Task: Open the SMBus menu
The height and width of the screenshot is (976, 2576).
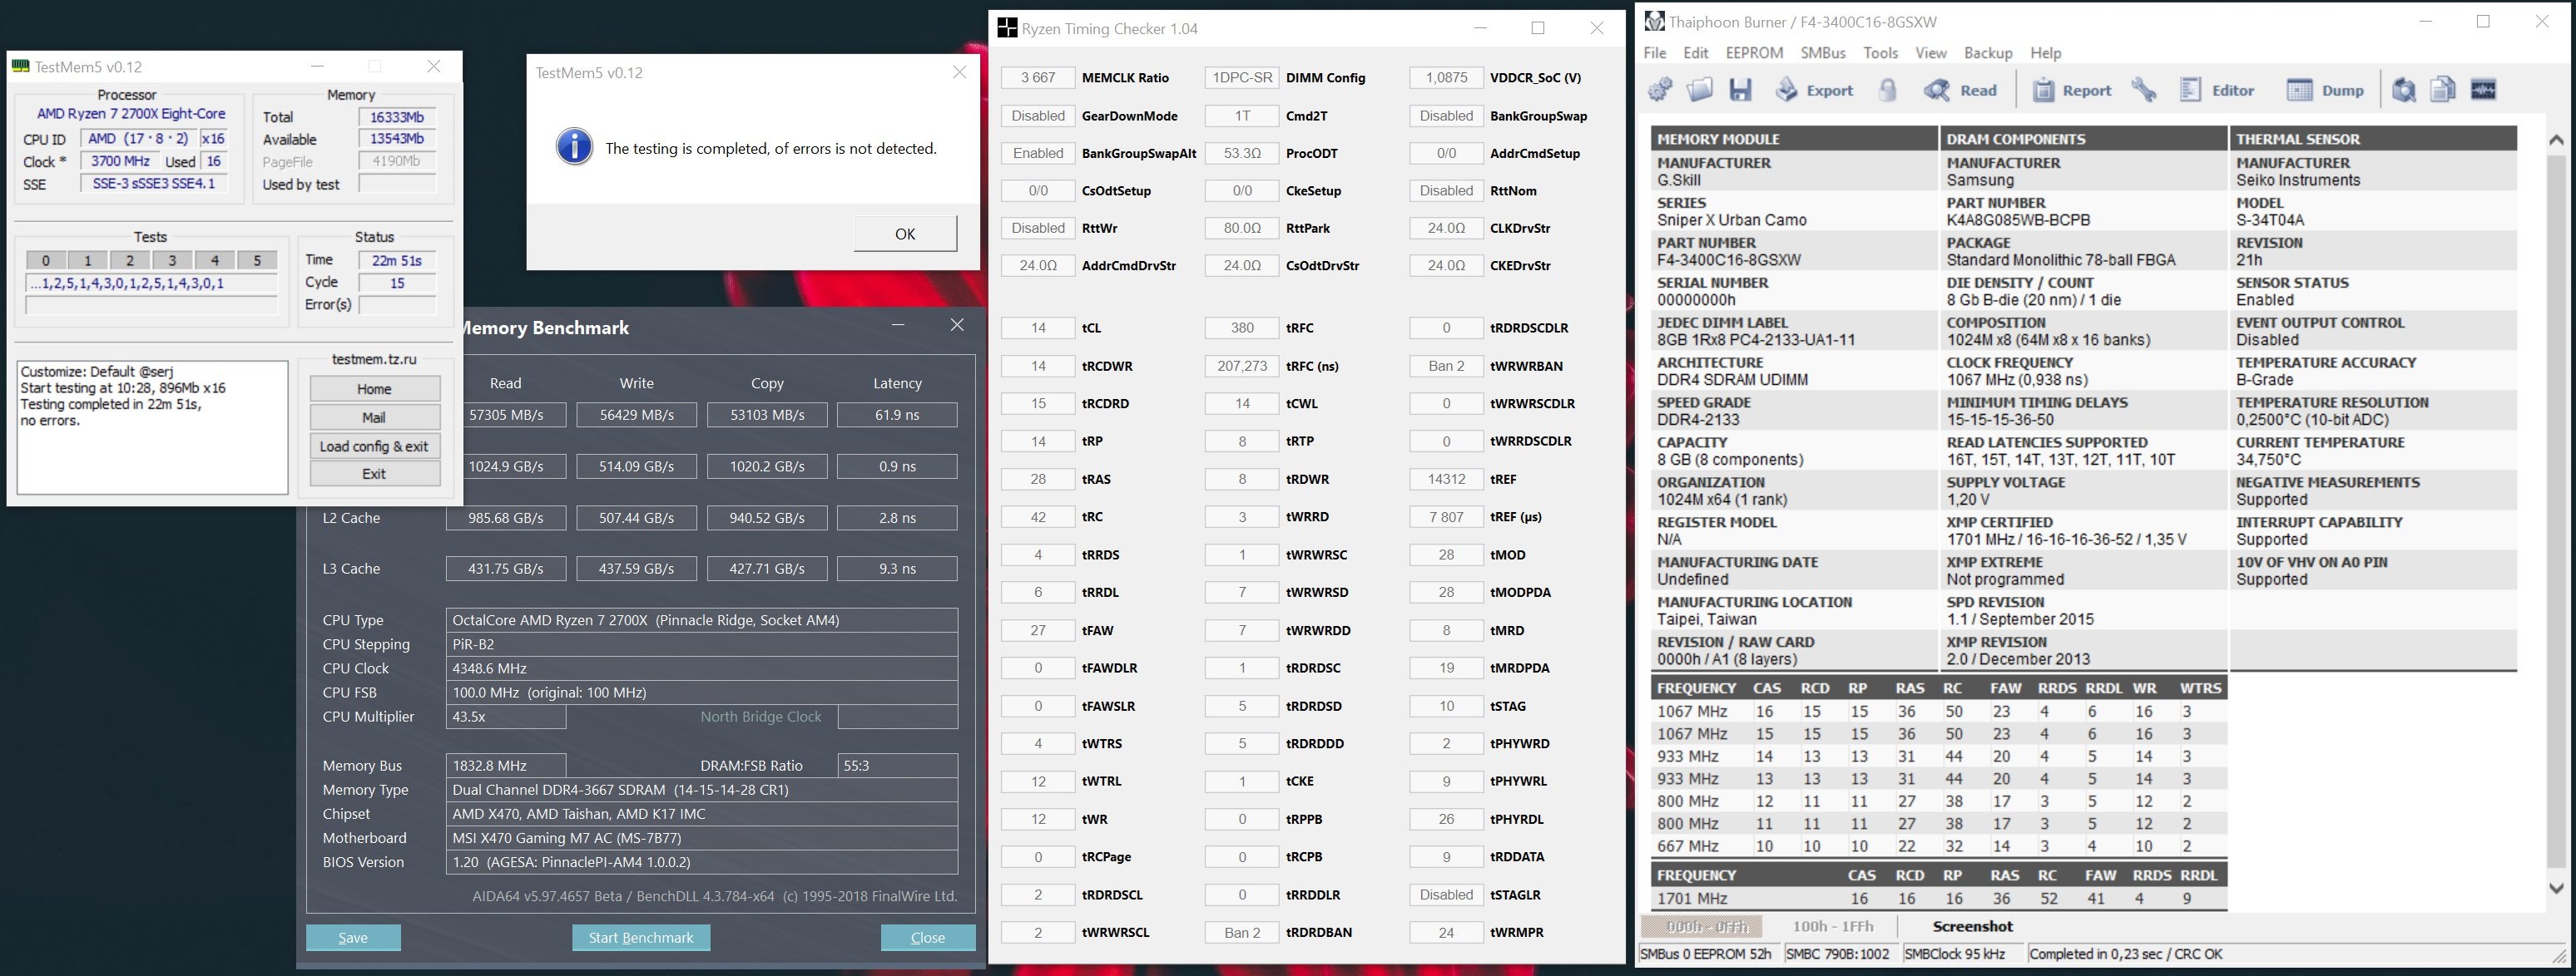Action: [x=1823, y=53]
